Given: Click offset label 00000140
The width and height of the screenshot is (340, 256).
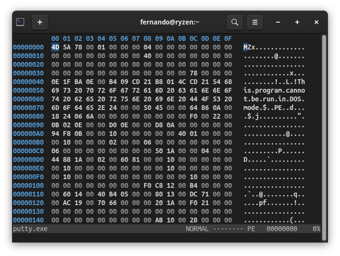Looking at the screenshot, I should pos(28,220).
